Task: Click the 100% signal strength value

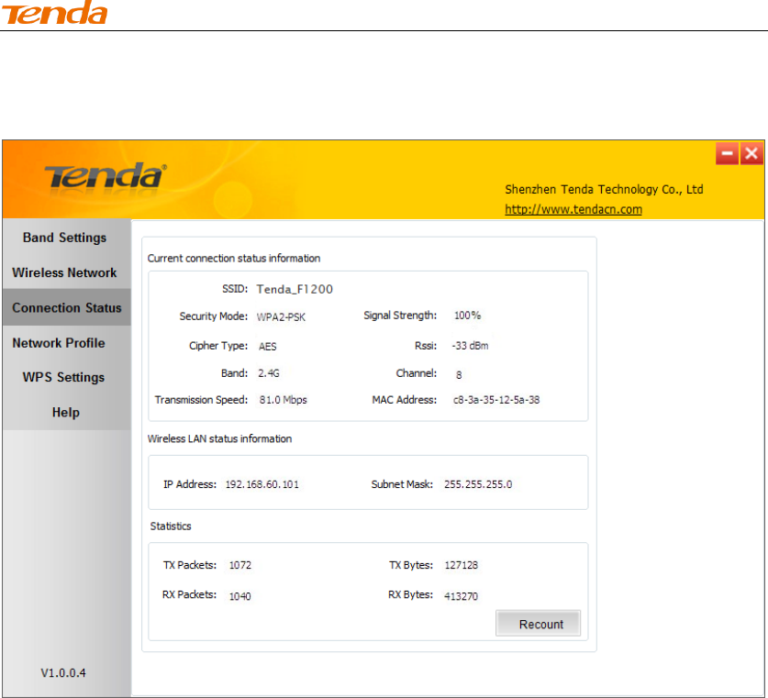Action: pyautogui.click(x=467, y=316)
